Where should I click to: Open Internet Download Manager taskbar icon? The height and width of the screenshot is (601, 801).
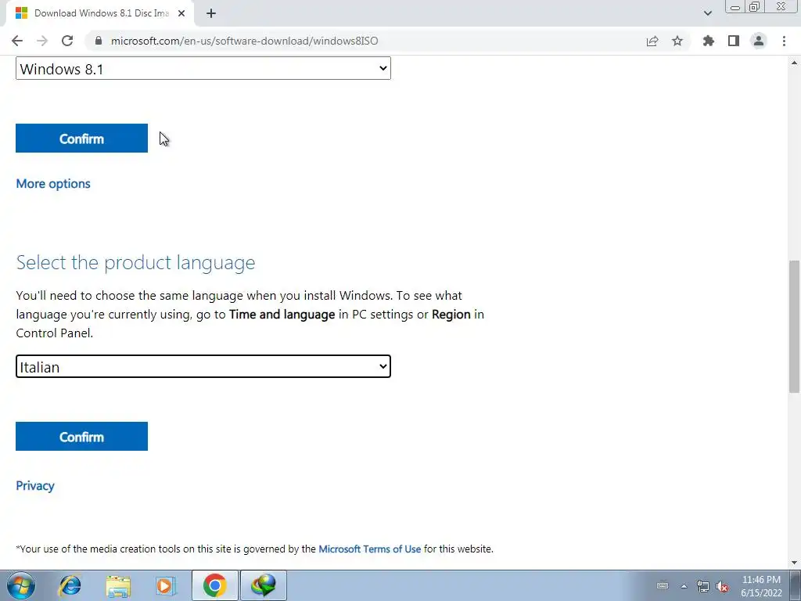click(x=264, y=585)
